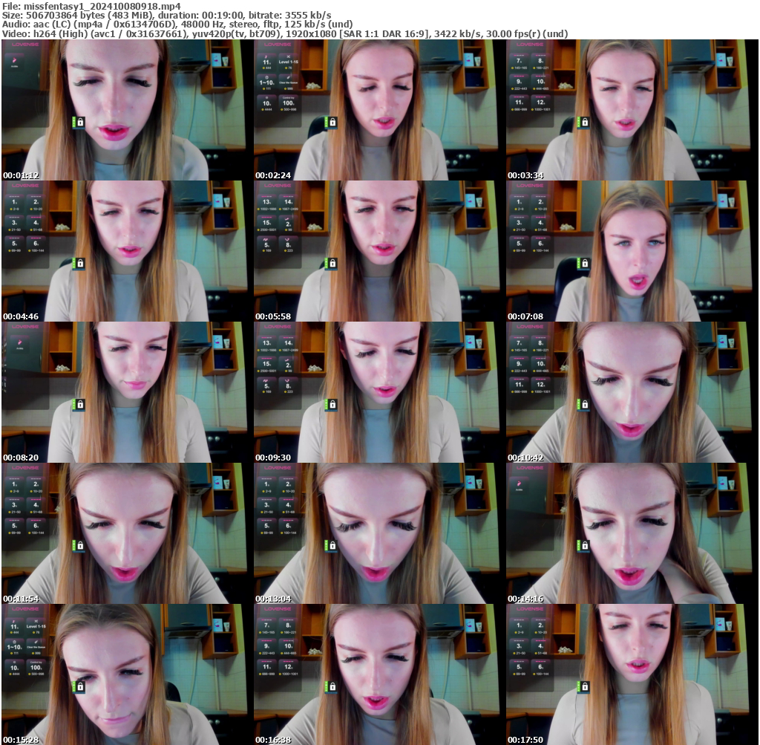Click the pulse icon for item 8
The height and width of the screenshot is (745, 760).
[x=286, y=239]
